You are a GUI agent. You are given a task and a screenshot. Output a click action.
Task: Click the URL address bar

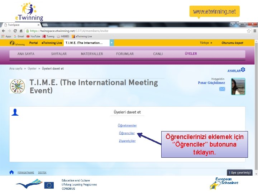point(137,31)
